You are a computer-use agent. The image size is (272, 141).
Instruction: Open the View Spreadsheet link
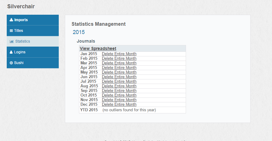tap(98, 48)
